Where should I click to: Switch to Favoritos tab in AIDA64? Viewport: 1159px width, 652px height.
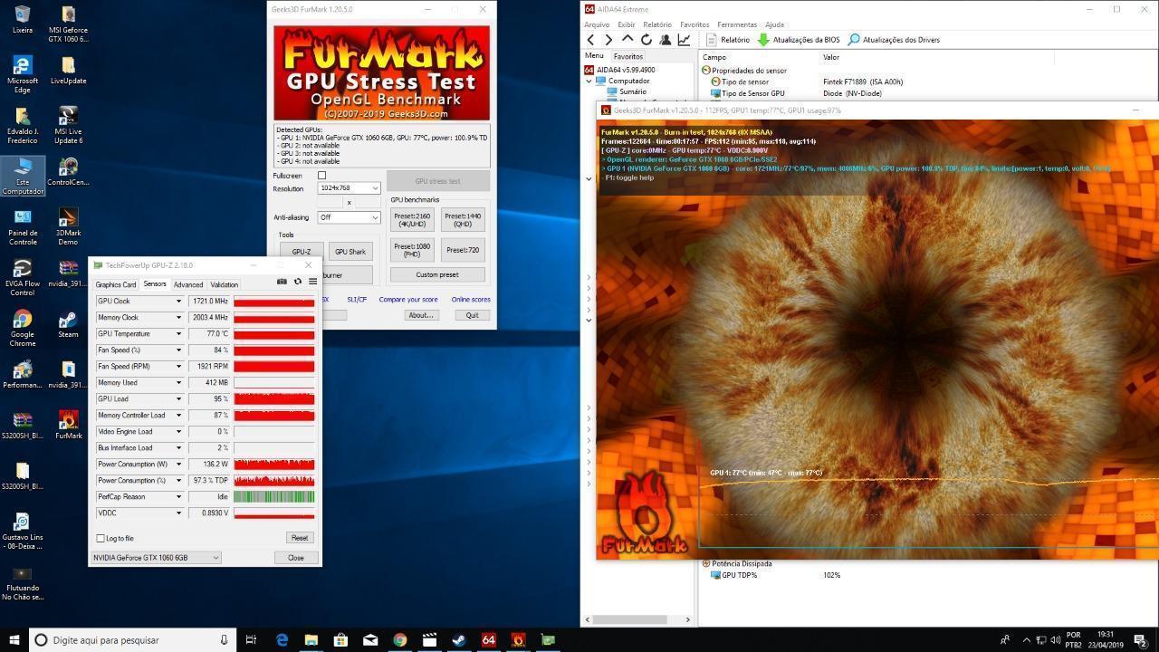click(x=627, y=56)
